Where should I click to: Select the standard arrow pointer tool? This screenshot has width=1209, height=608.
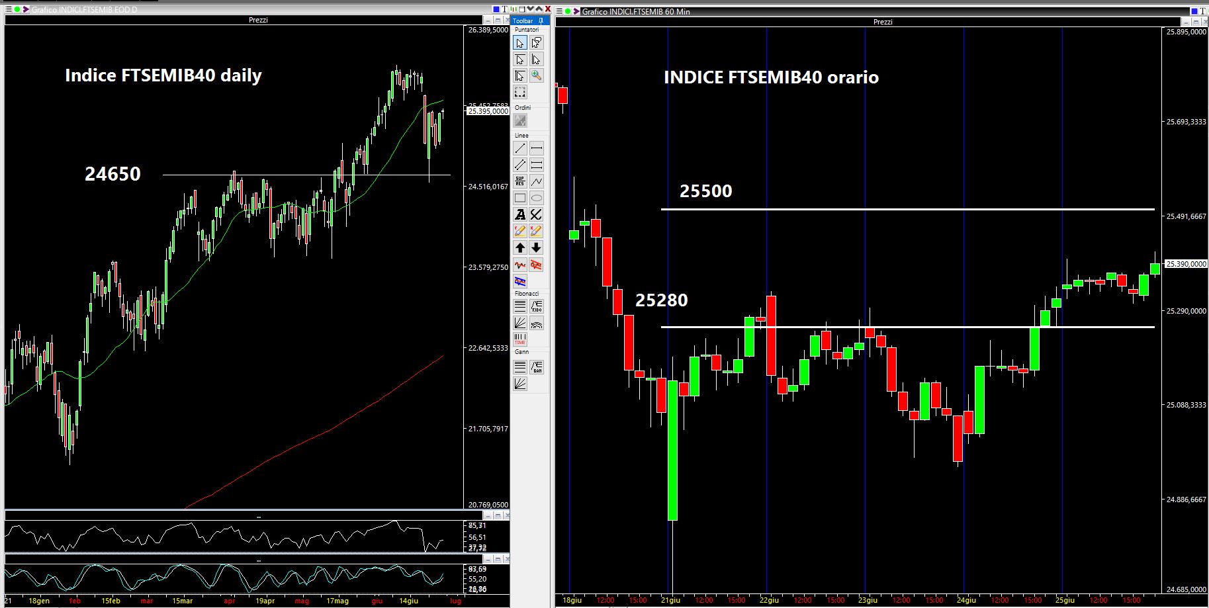pyautogui.click(x=520, y=43)
